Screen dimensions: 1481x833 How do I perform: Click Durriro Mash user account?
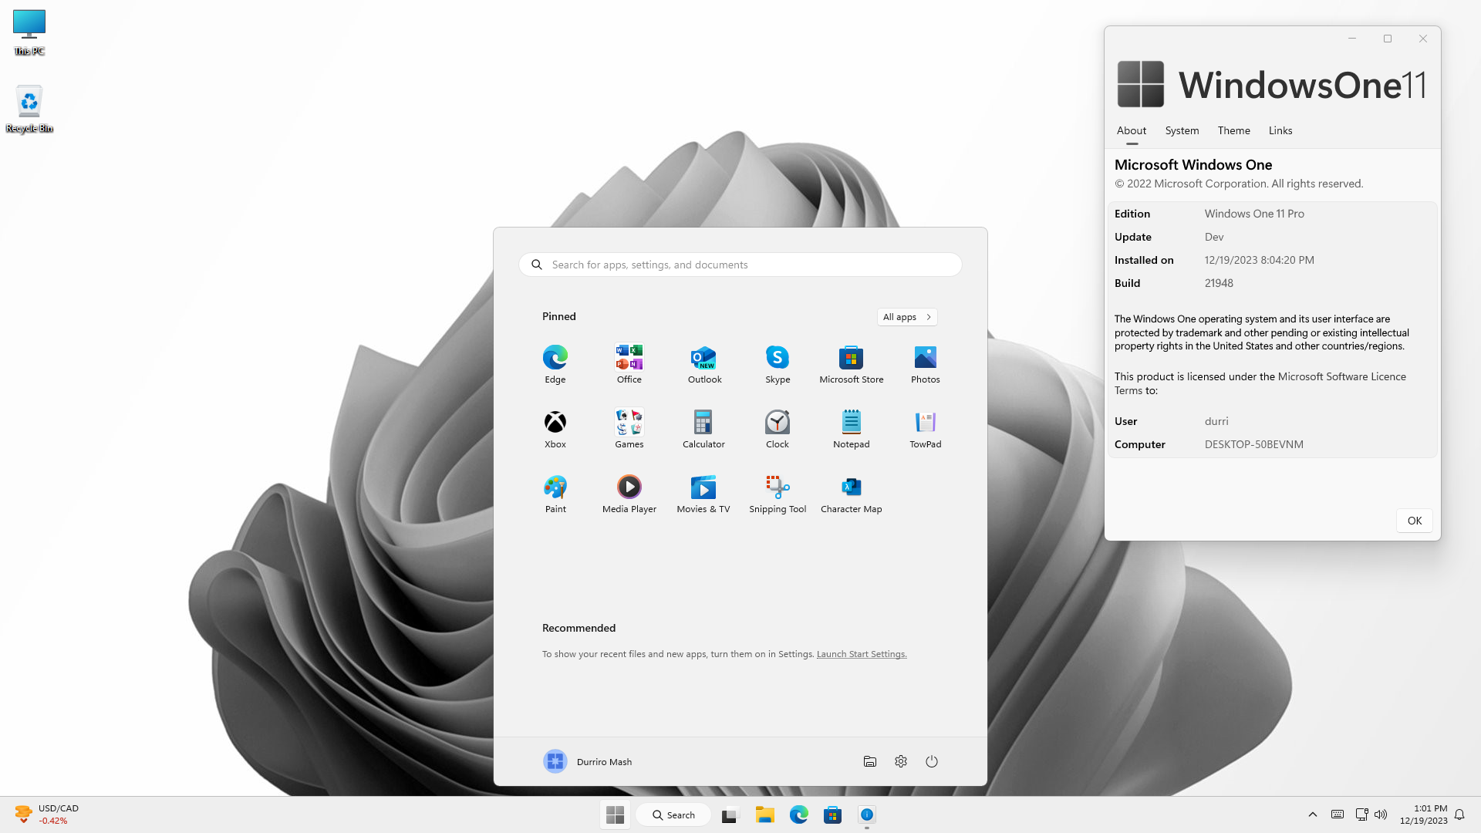[588, 761]
